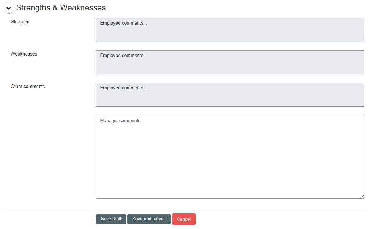This screenshot has height=229, width=375.
Task: Cancel the review with the red button
Action: click(x=184, y=219)
